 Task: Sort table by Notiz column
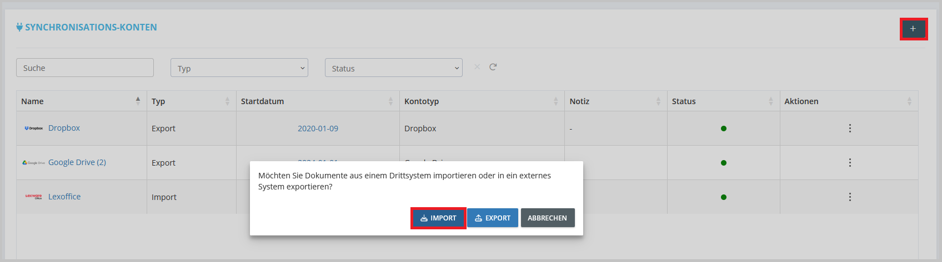coord(616,101)
